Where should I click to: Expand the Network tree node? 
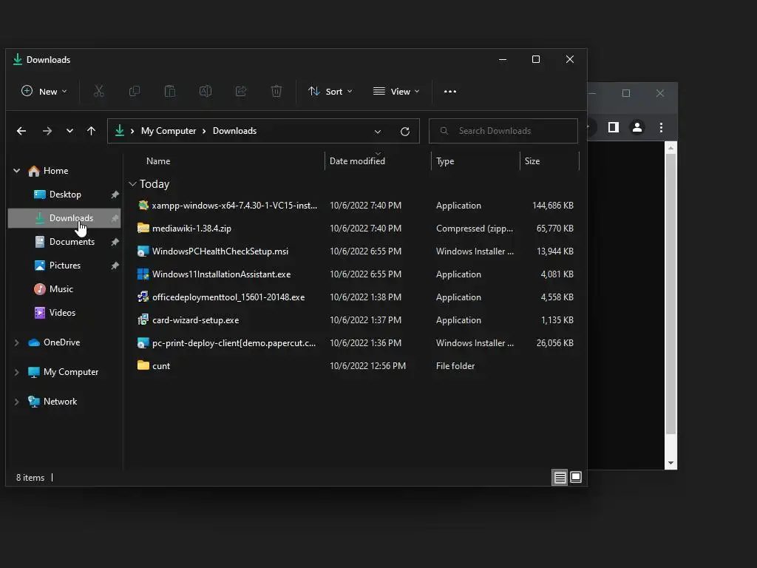pyautogui.click(x=17, y=402)
